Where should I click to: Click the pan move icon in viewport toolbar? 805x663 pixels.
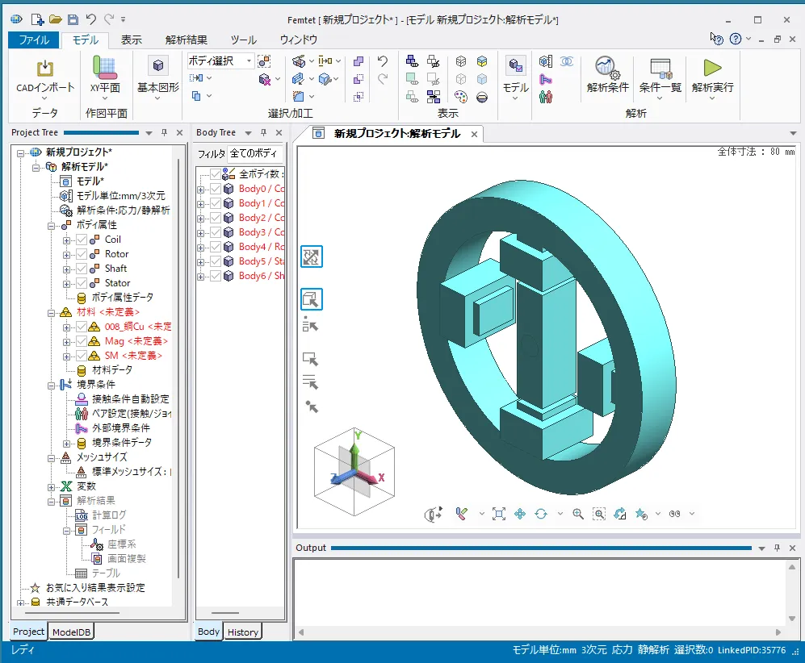(x=519, y=514)
